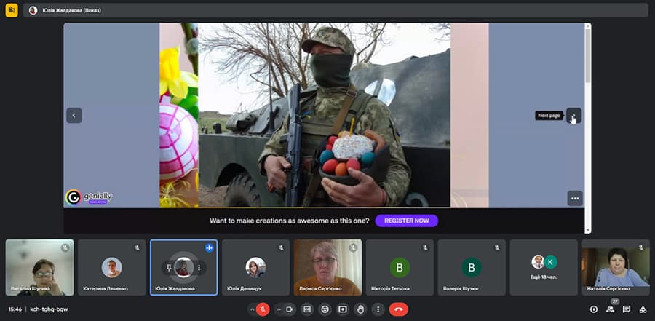This screenshot has width=655, height=321.
Task: Click the scroll-down arrow of the presentation scrollbar
Action: tap(588, 230)
